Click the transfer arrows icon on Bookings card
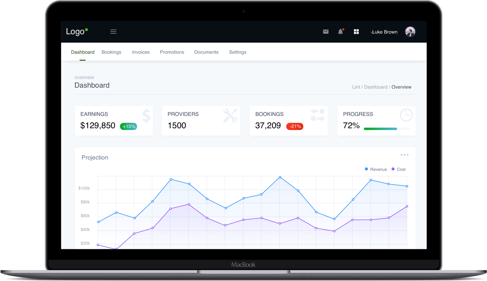 tap(317, 115)
